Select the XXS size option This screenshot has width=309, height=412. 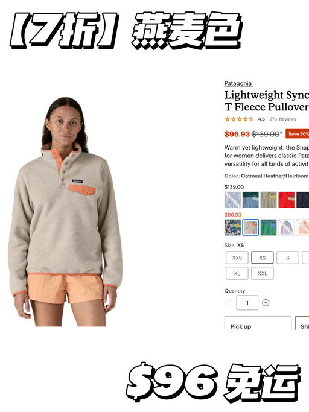pos(237,258)
